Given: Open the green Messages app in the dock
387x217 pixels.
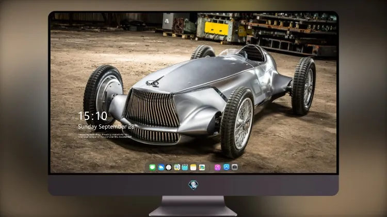Looking at the screenshot, I should click(152, 167).
